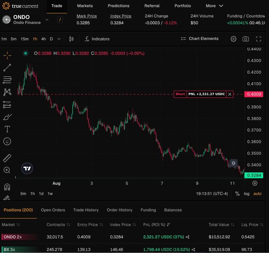Click the pencil lock-drawing icon at toolbar bottom

[x=7, y=198]
